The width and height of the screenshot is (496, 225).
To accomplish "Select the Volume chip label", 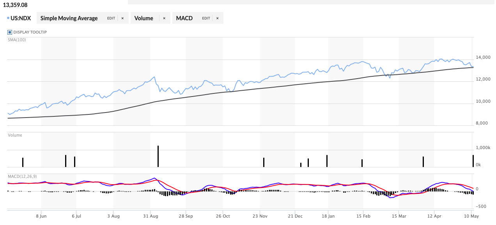I will click(x=144, y=18).
